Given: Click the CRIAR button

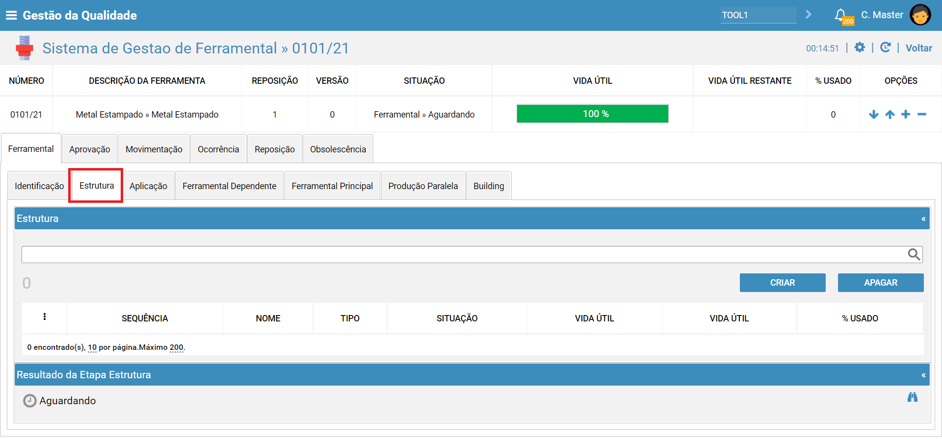Looking at the screenshot, I should click(x=783, y=283).
